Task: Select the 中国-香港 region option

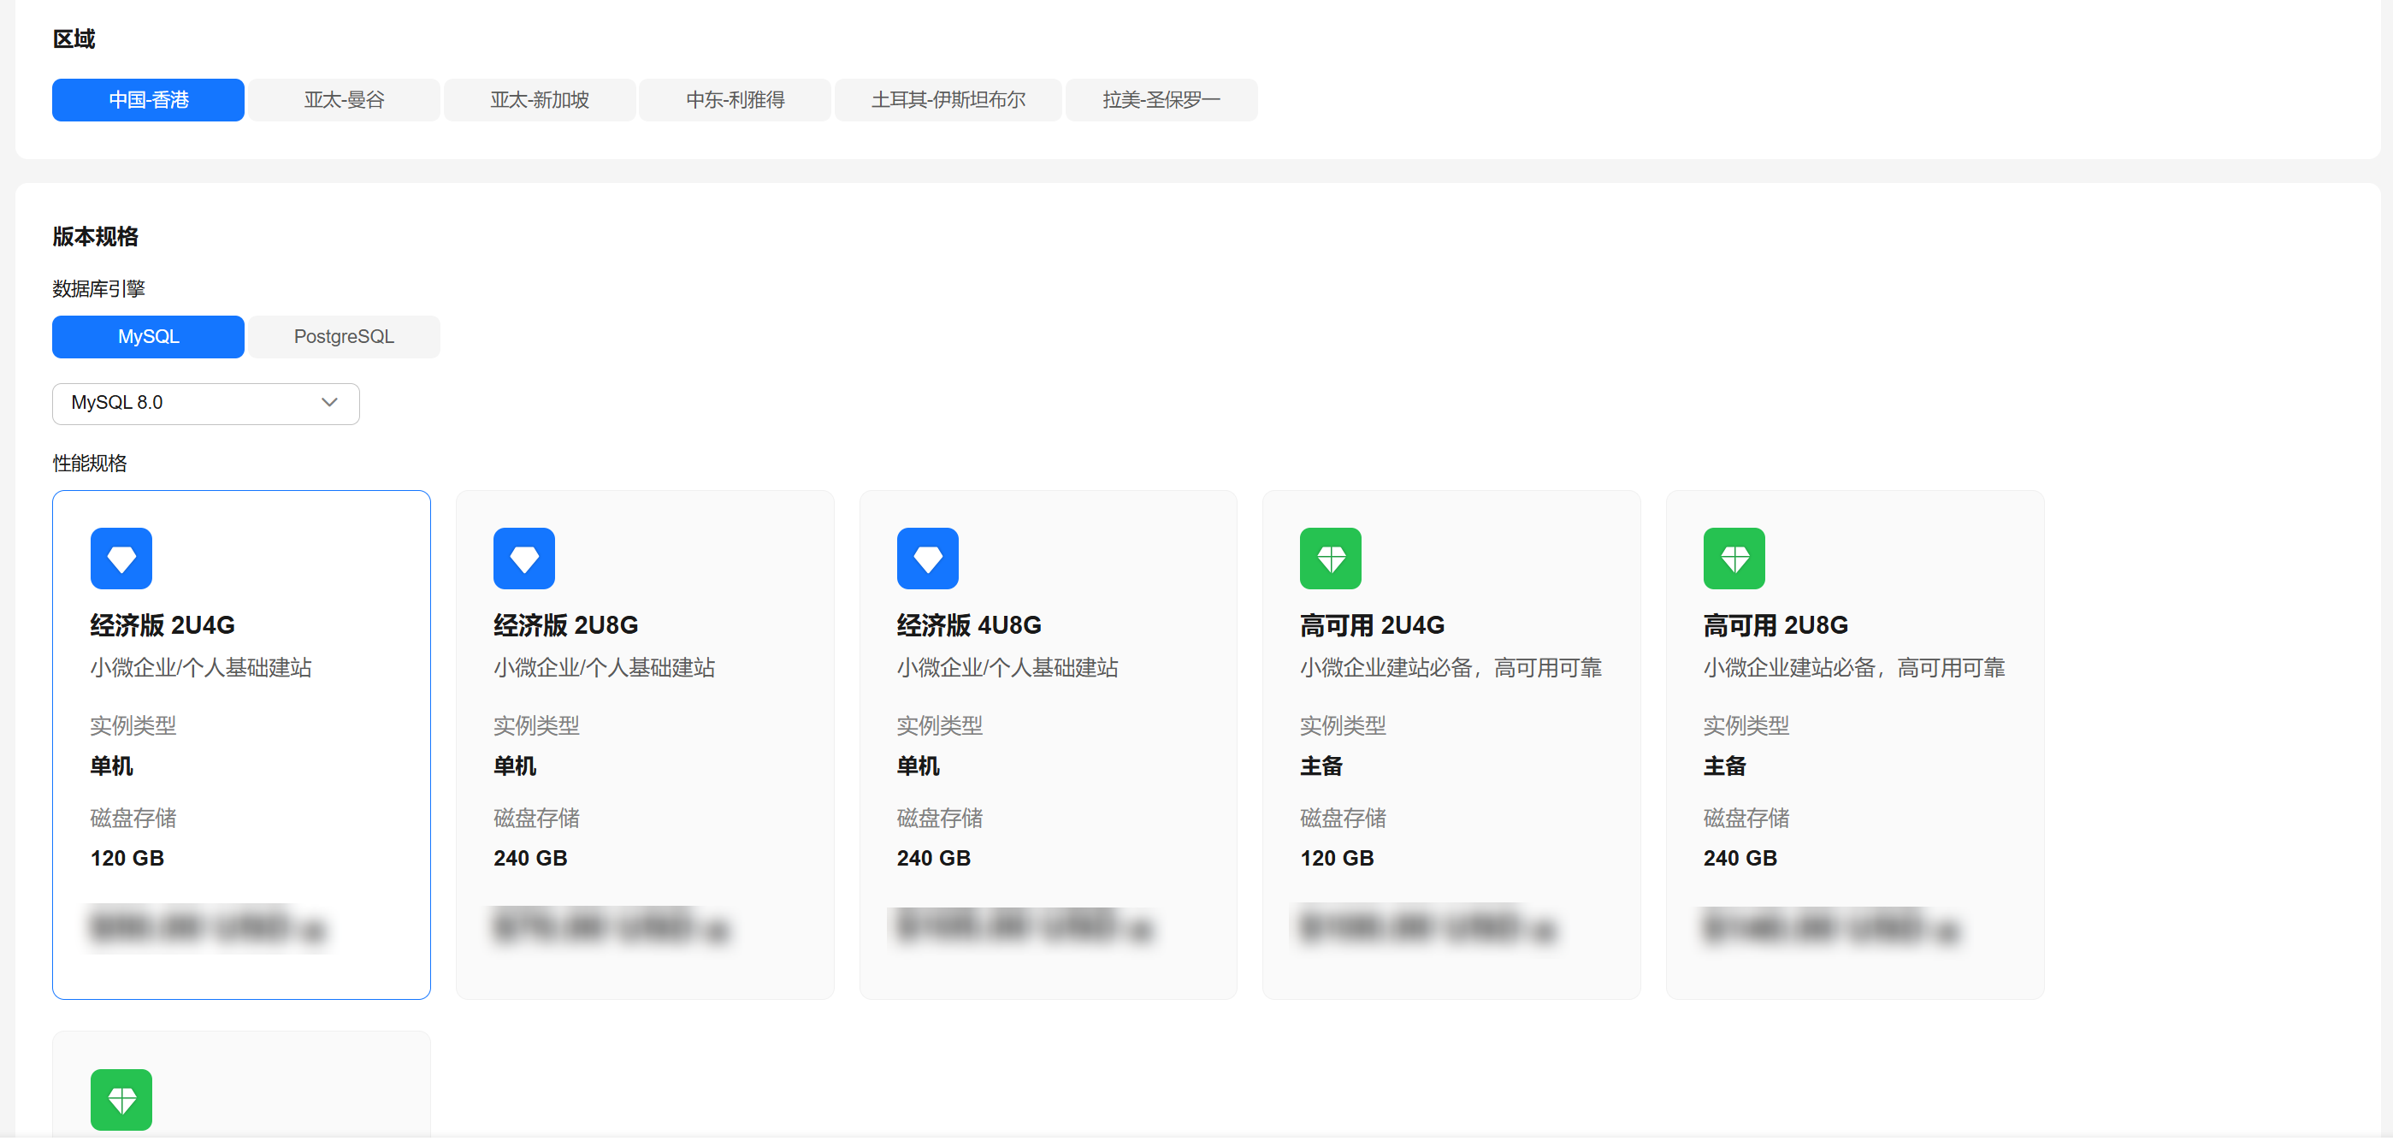Action: tap(148, 100)
